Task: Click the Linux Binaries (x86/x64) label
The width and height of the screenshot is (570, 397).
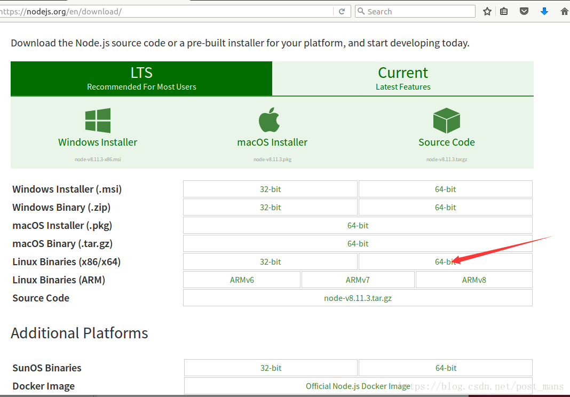Action: 67,262
